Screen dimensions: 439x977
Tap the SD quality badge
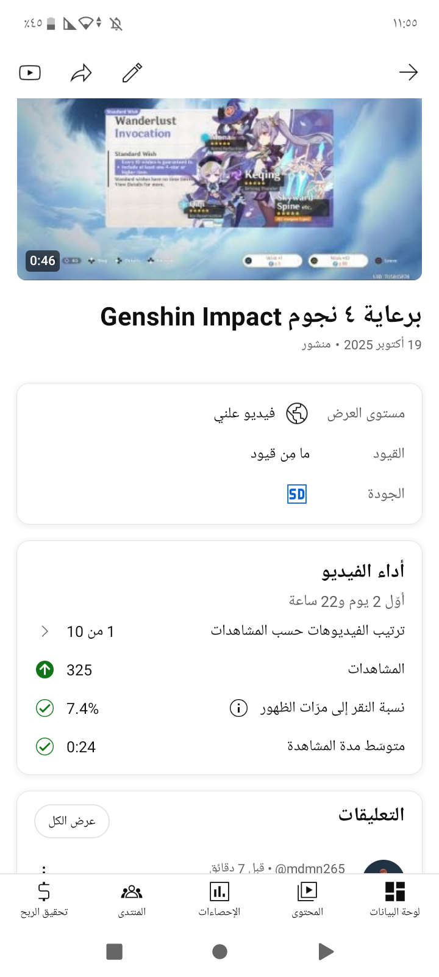pyautogui.click(x=297, y=494)
